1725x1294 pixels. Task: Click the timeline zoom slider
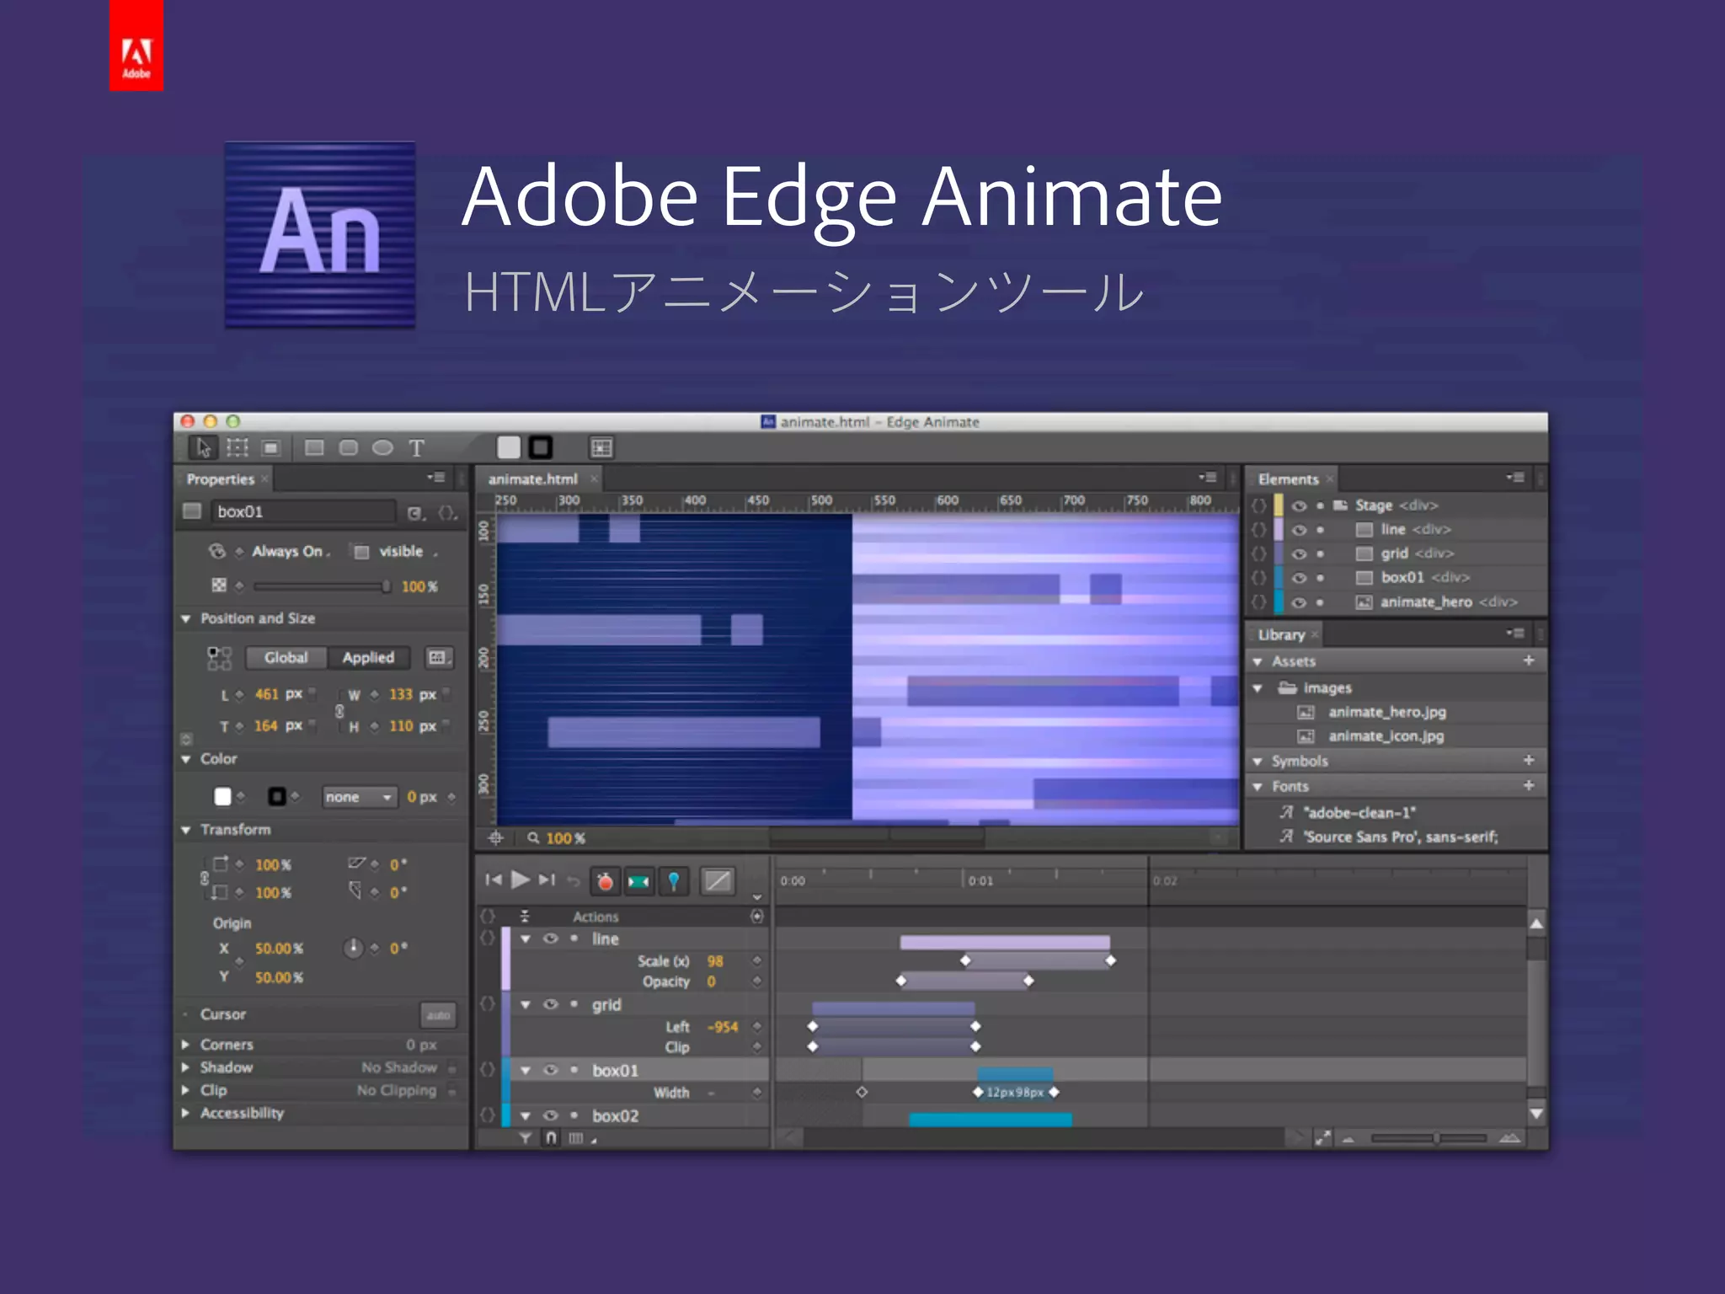[x=1429, y=1138]
